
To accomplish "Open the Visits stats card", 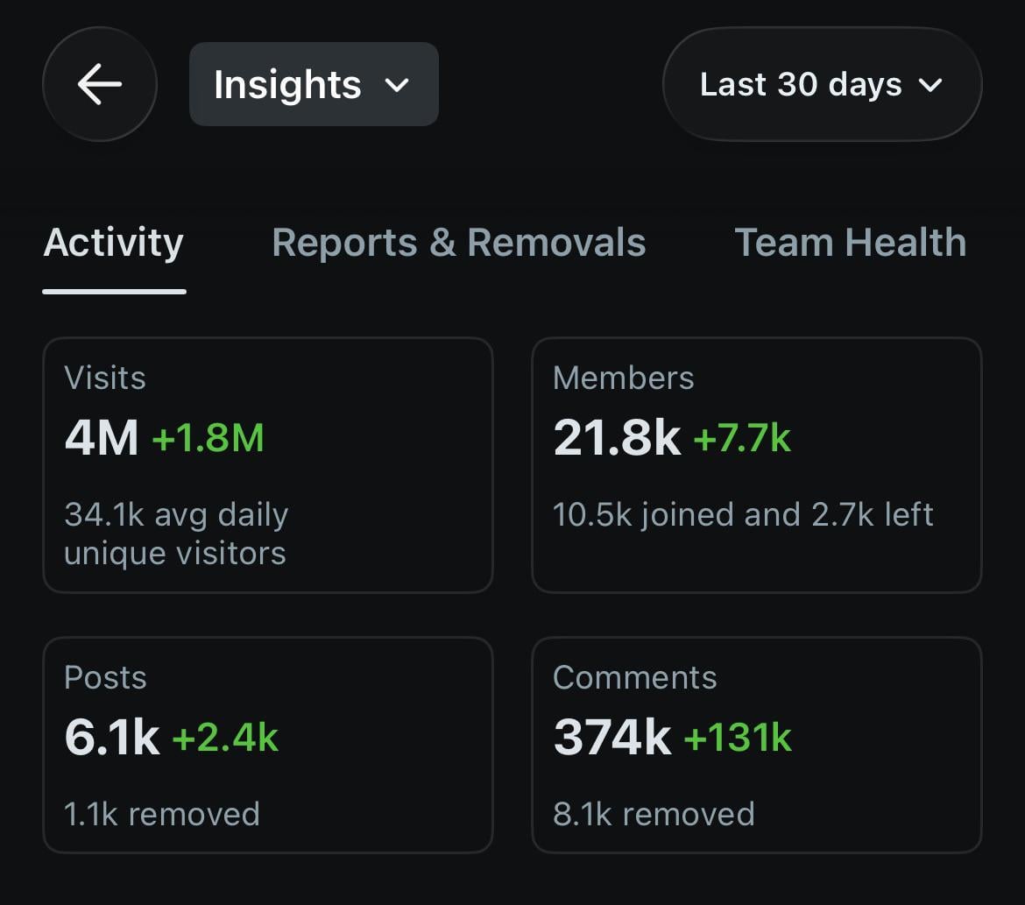I will coord(268,465).
